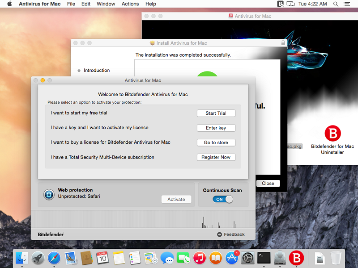Screen dimensions: 358x268
Task: Open the Actions menu
Action: click(x=130, y=4)
